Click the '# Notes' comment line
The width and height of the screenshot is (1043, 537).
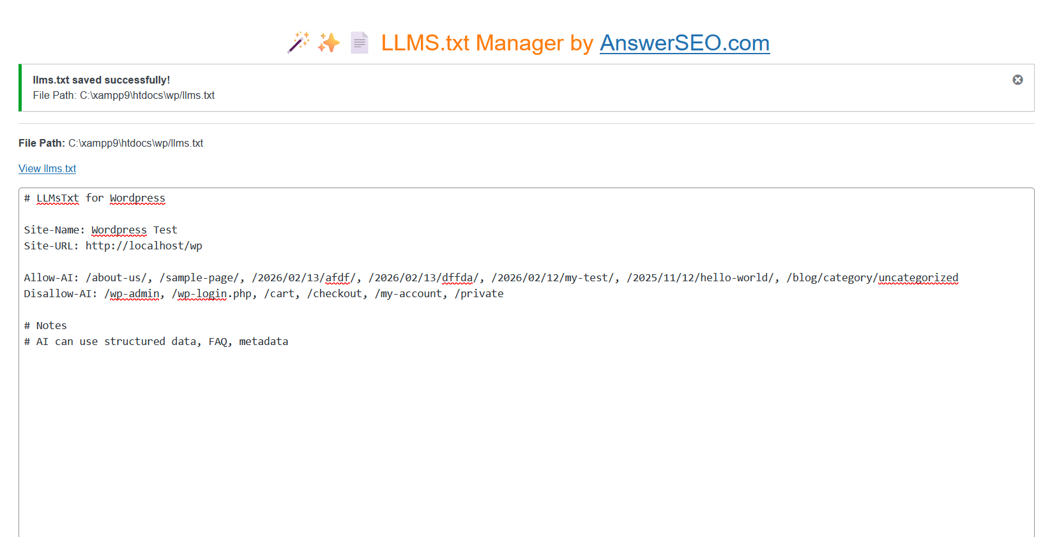(x=45, y=325)
